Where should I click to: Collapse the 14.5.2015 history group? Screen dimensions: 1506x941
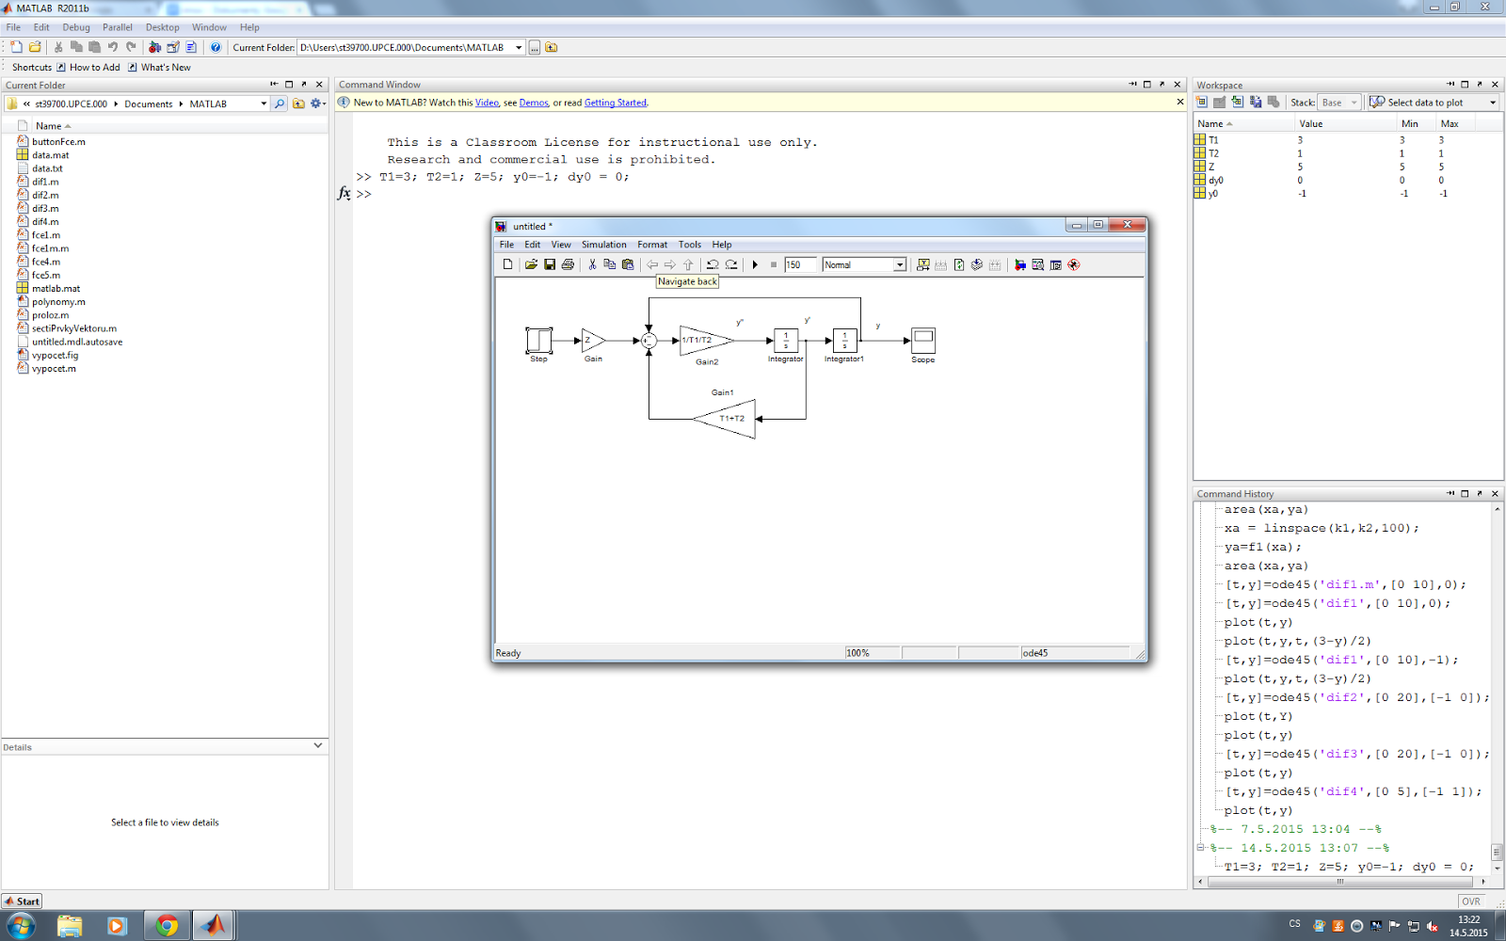click(1201, 847)
